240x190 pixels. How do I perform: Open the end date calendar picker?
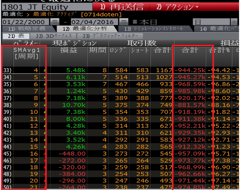pos(124,22)
